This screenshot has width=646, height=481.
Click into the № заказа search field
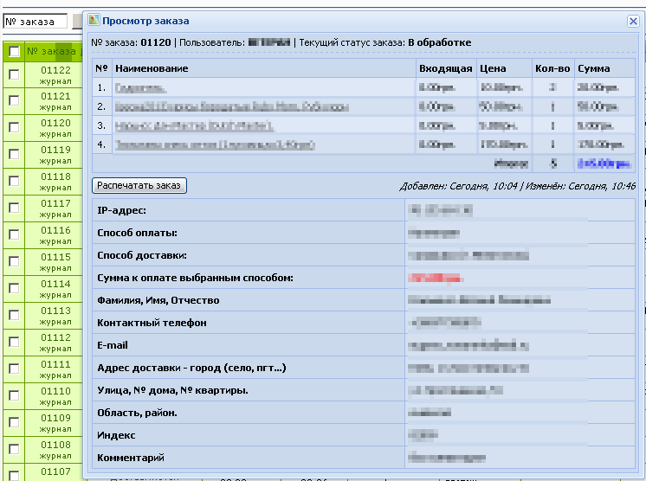point(35,21)
